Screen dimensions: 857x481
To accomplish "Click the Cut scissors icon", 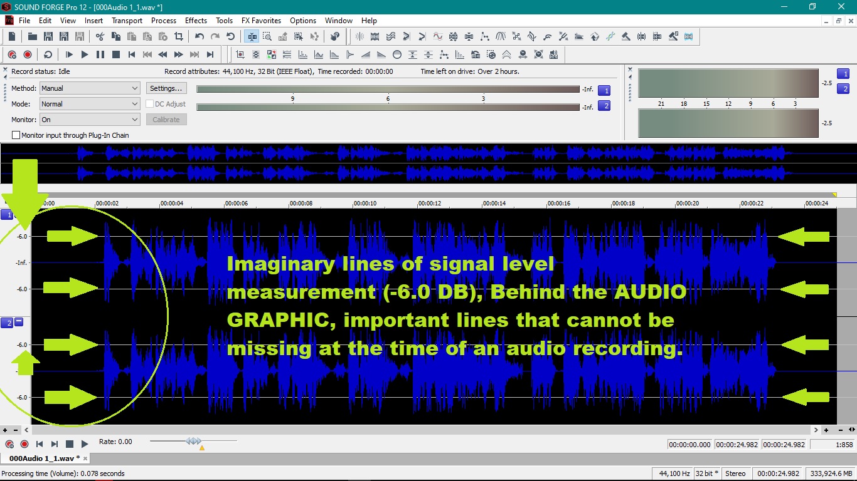I will point(100,37).
